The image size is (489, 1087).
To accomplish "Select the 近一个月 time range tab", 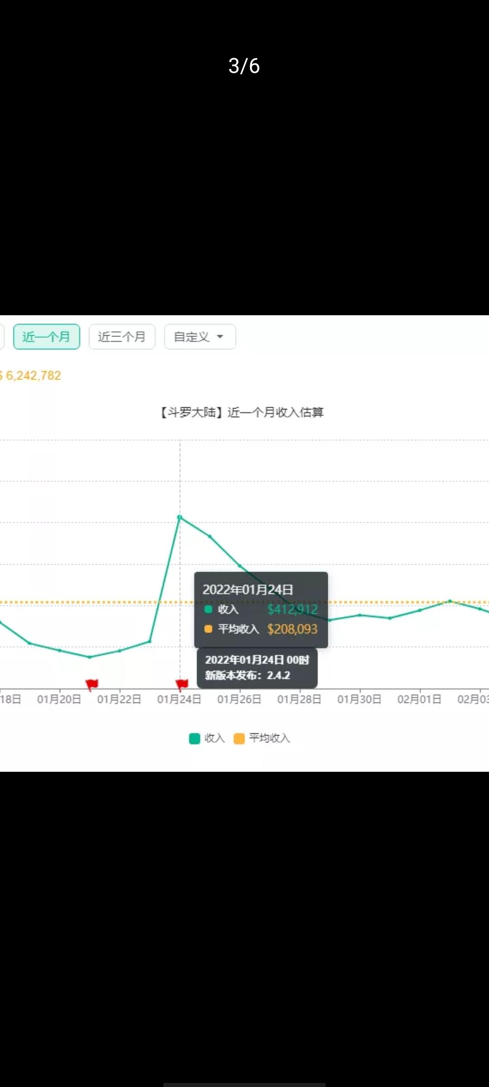I will (x=47, y=337).
